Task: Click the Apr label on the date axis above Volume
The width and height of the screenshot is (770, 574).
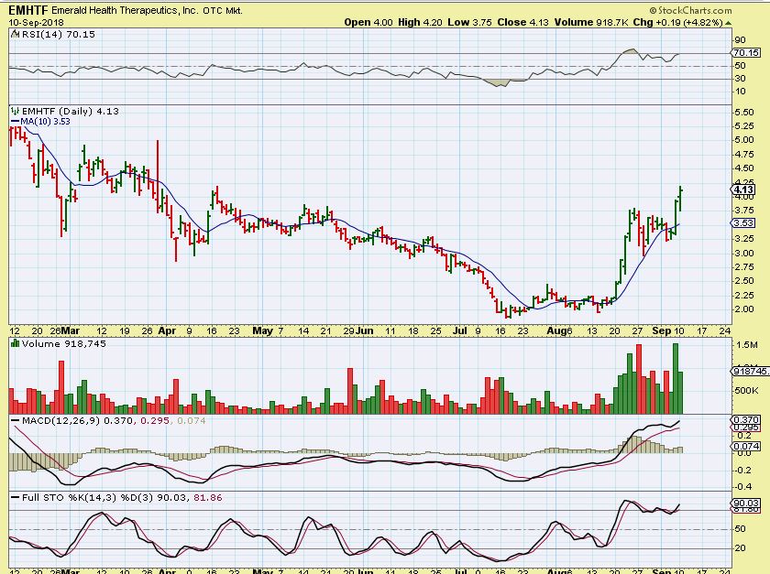Action: [167, 330]
